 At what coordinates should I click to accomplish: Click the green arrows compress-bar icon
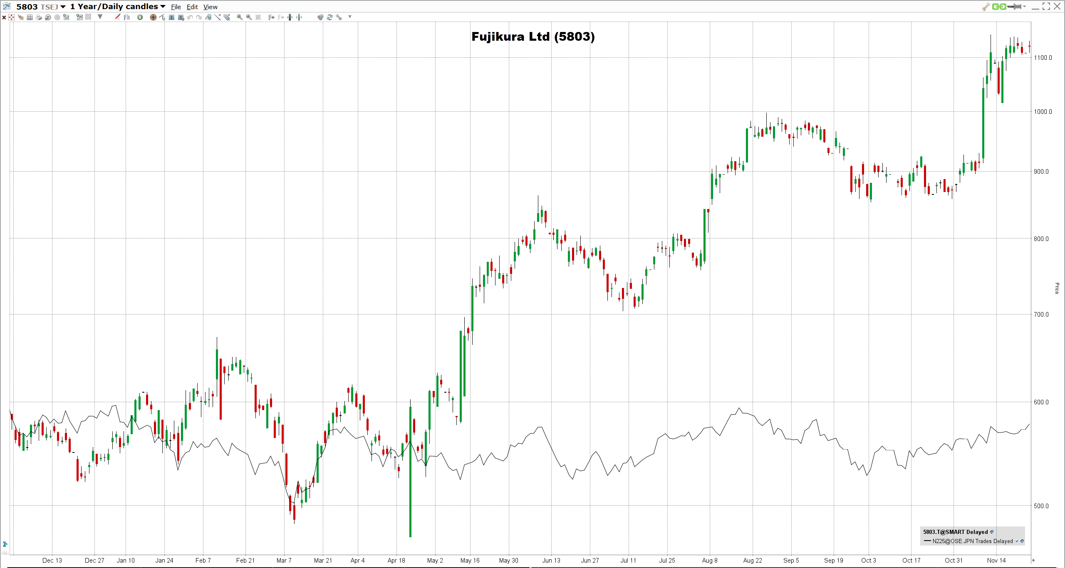click(x=299, y=17)
